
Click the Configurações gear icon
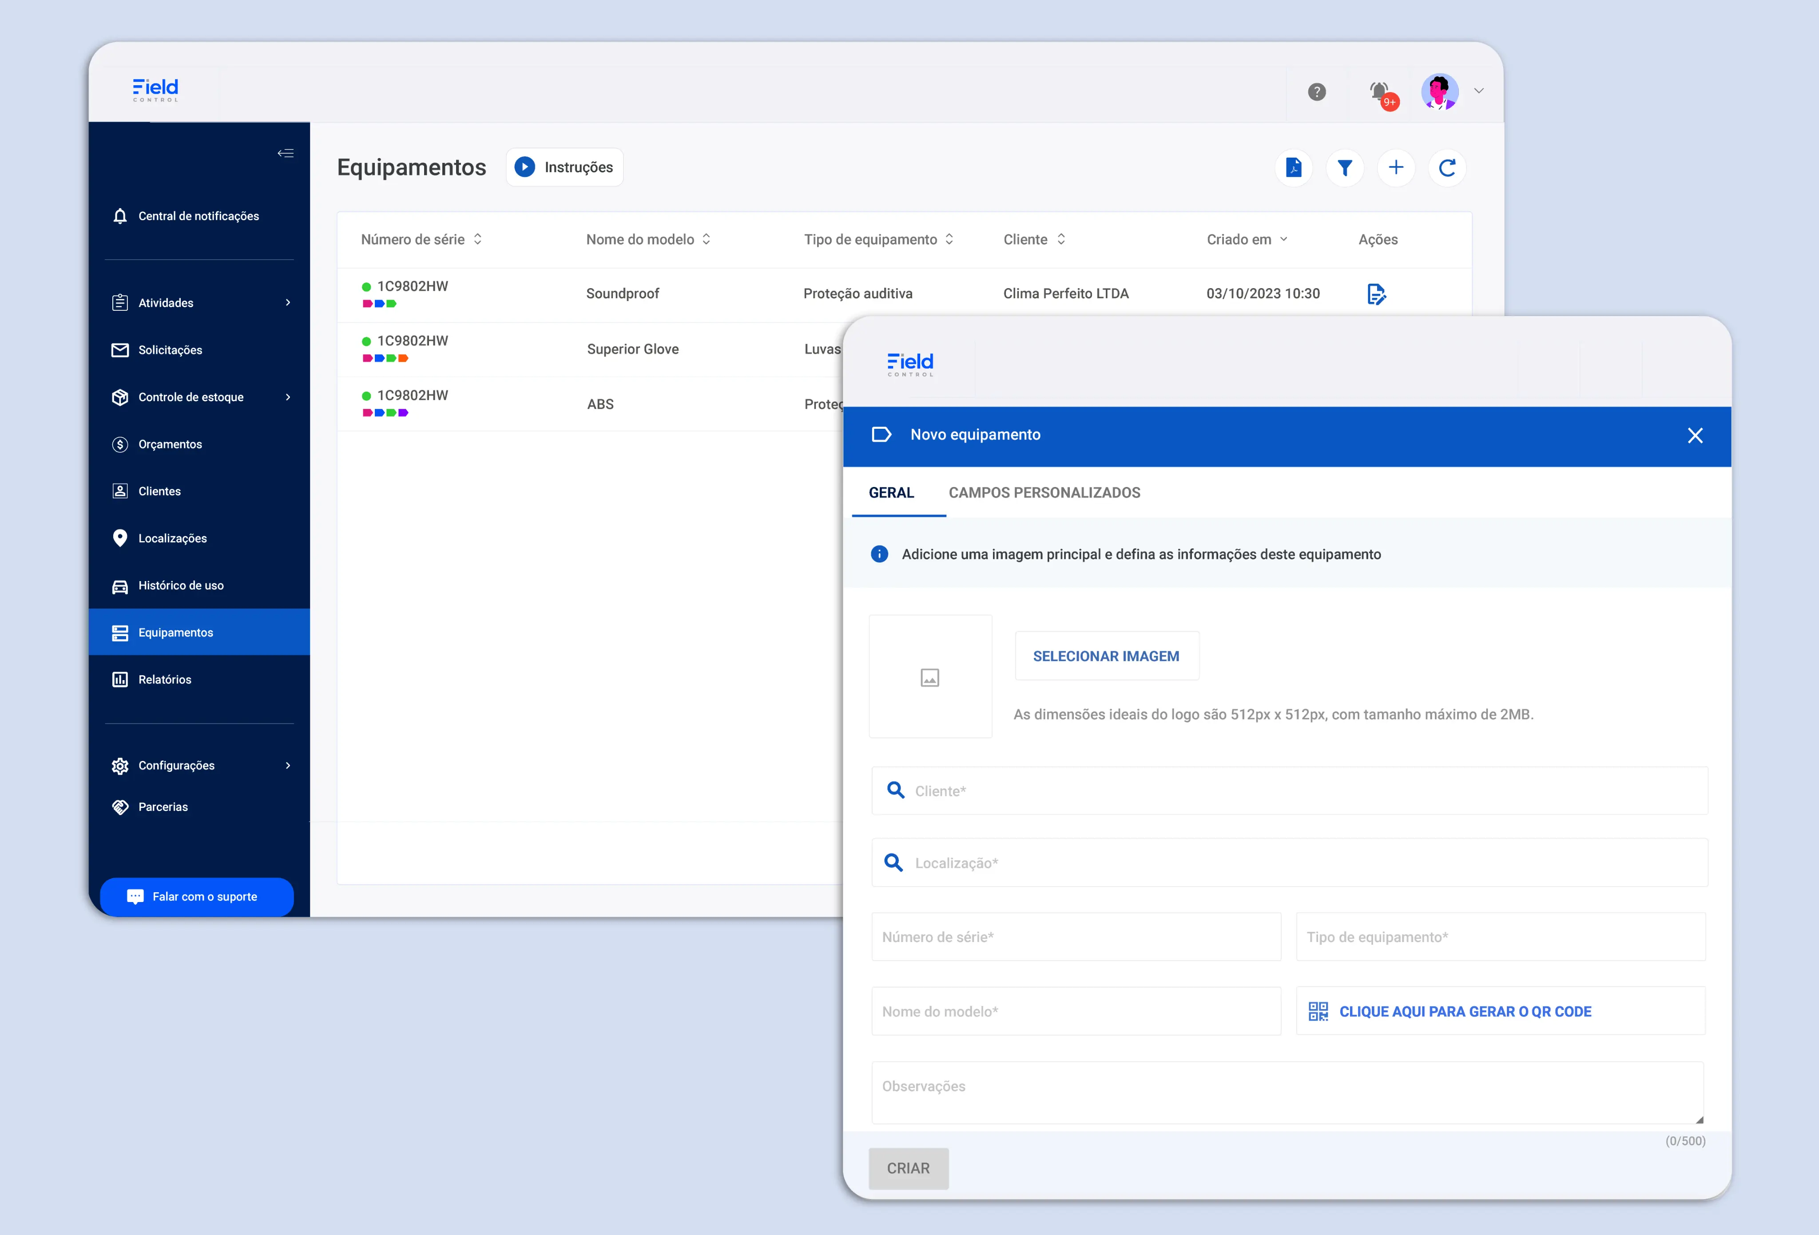[x=120, y=765]
